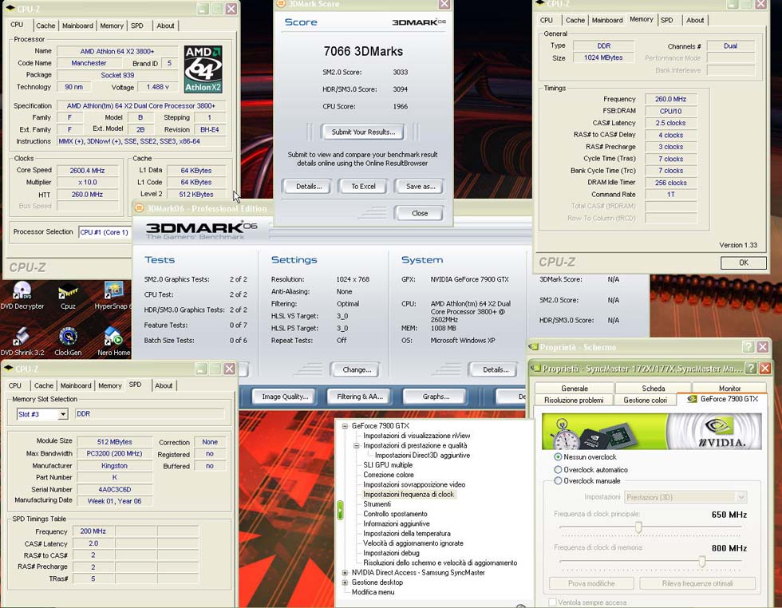Open Mainboard tab in top-left CPU-Z

[x=77, y=26]
